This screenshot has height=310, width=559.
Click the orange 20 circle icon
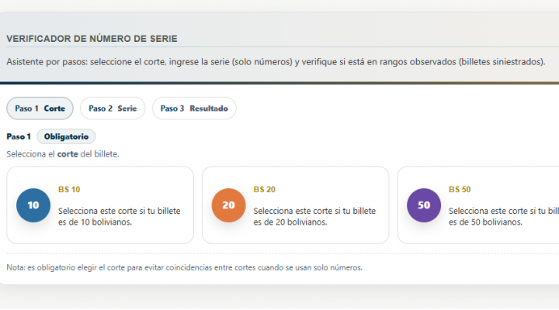[x=228, y=205]
